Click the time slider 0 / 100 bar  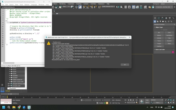point(10,94)
